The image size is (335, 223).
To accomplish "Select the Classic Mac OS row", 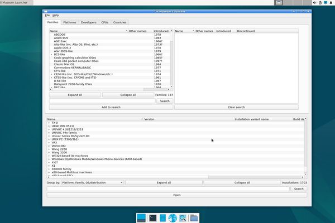I will click(x=109, y=64).
